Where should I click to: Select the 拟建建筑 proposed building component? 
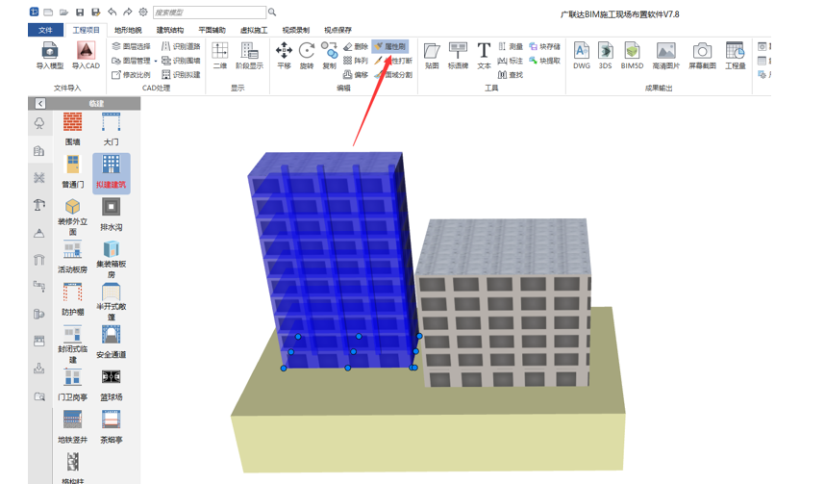pos(111,173)
